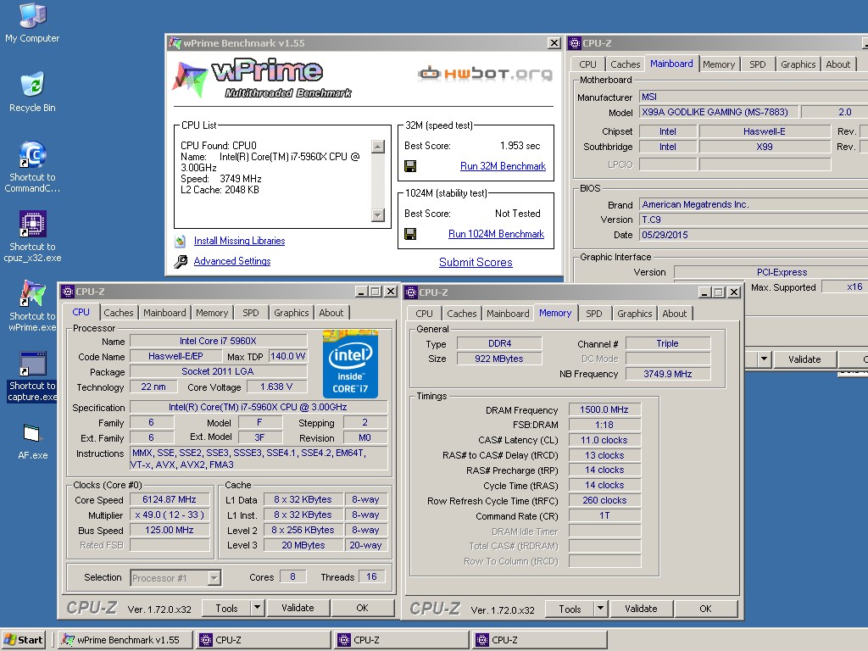Click Validate in CPU-Z CPU window
Image resolution: width=868 pixels, height=651 pixels.
[x=298, y=608]
